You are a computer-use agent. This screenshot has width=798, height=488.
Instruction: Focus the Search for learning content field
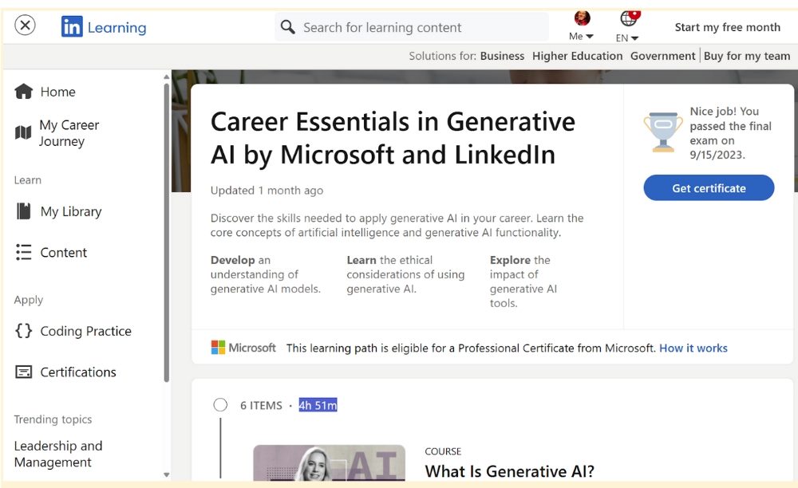point(412,27)
